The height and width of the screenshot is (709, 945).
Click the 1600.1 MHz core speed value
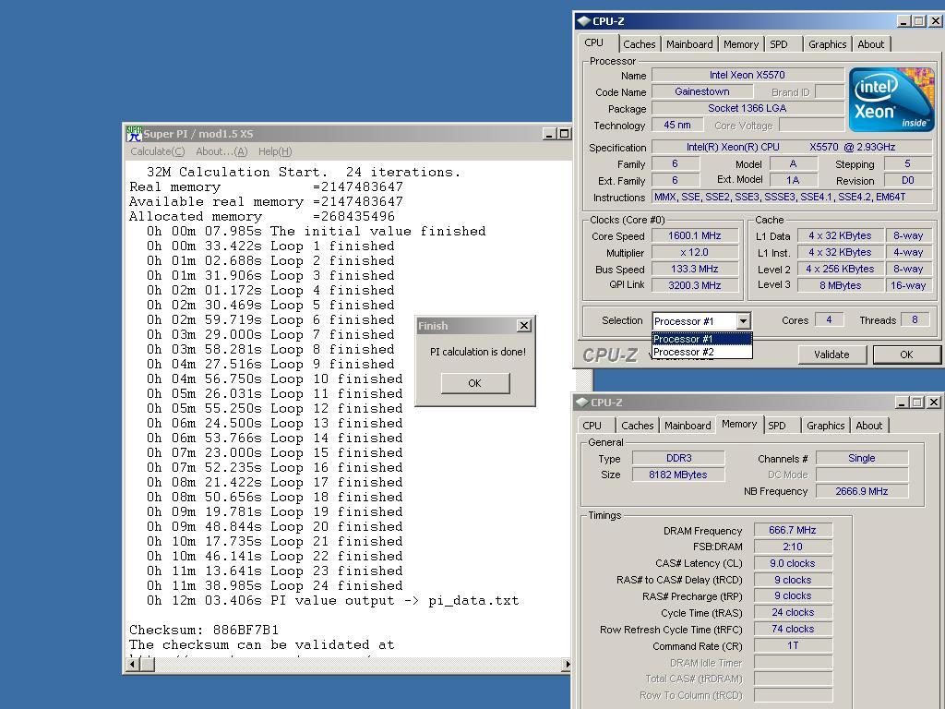[695, 235]
